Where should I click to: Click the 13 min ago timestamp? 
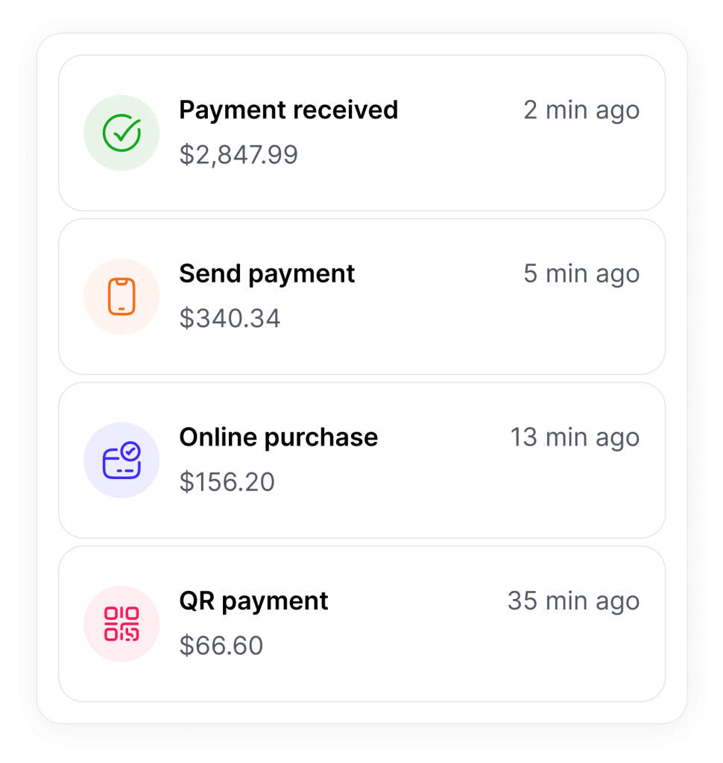click(575, 437)
